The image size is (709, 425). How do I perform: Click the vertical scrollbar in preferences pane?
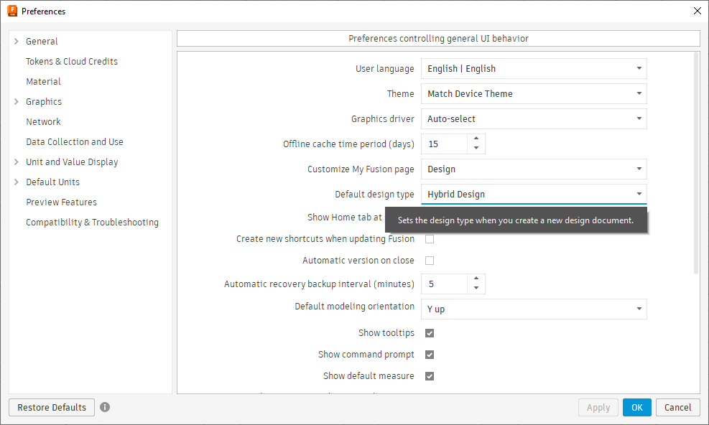point(696,165)
